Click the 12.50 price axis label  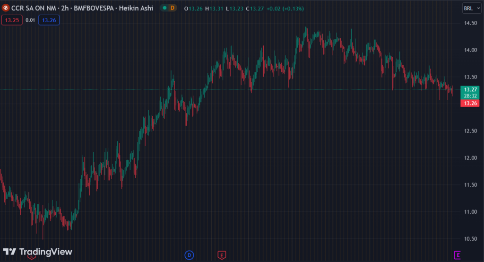[x=470, y=131]
